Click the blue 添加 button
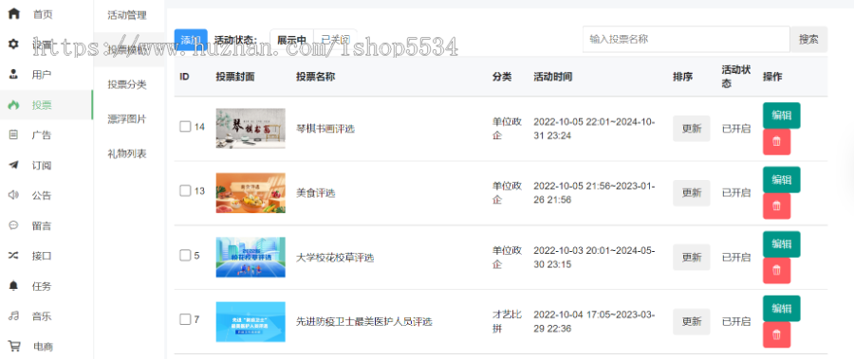The width and height of the screenshot is (854, 359). [x=191, y=40]
